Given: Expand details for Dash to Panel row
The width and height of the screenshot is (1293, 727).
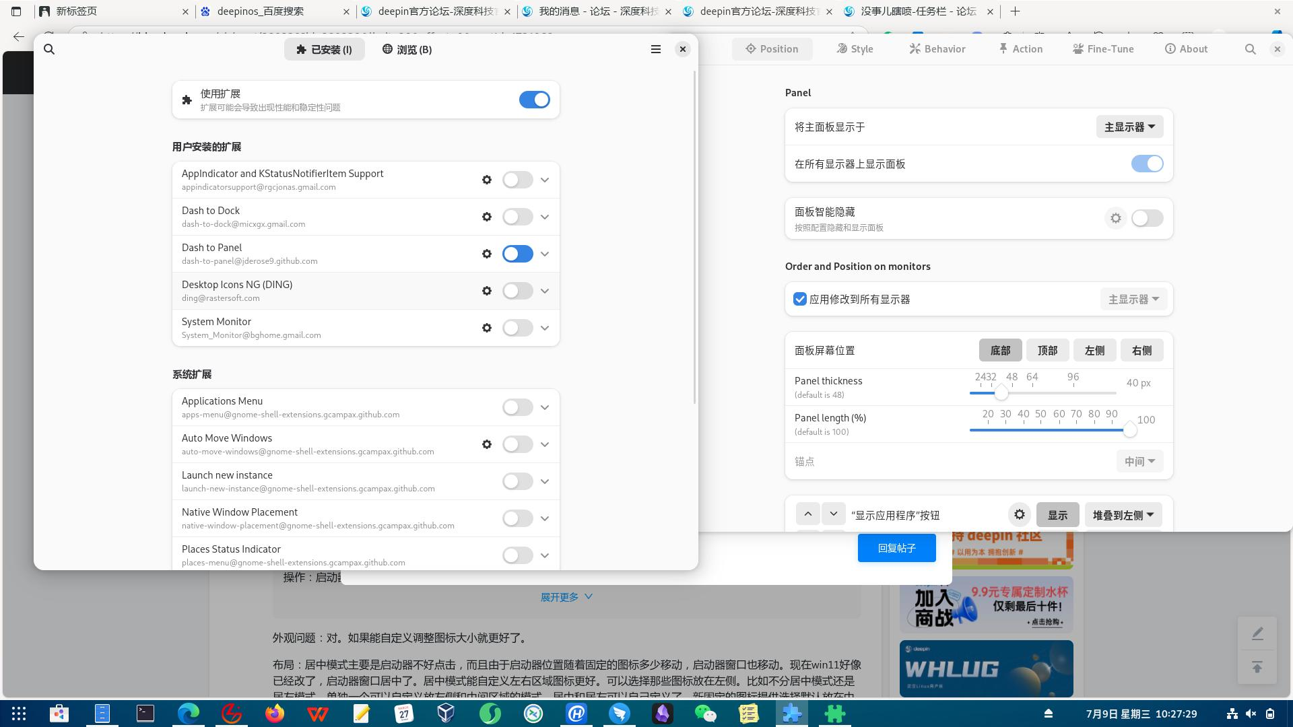Looking at the screenshot, I should 545,254.
